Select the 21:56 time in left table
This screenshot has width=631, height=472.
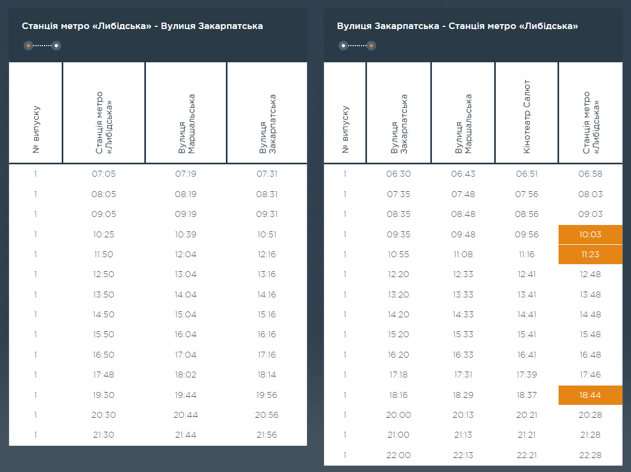[x=267, y=435]
